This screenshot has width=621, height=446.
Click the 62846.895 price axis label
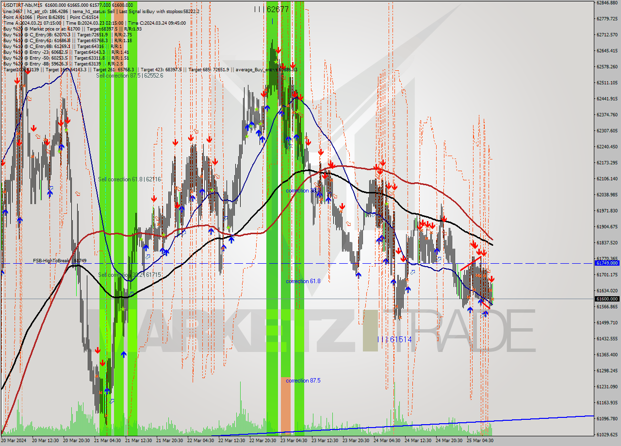coord(607,3)
